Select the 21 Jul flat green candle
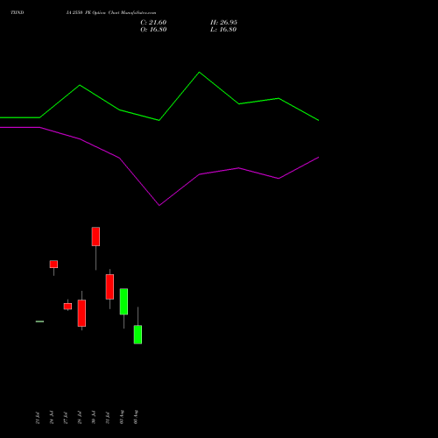Viewport: 438px width, 438px height. (x=39, y=321)
